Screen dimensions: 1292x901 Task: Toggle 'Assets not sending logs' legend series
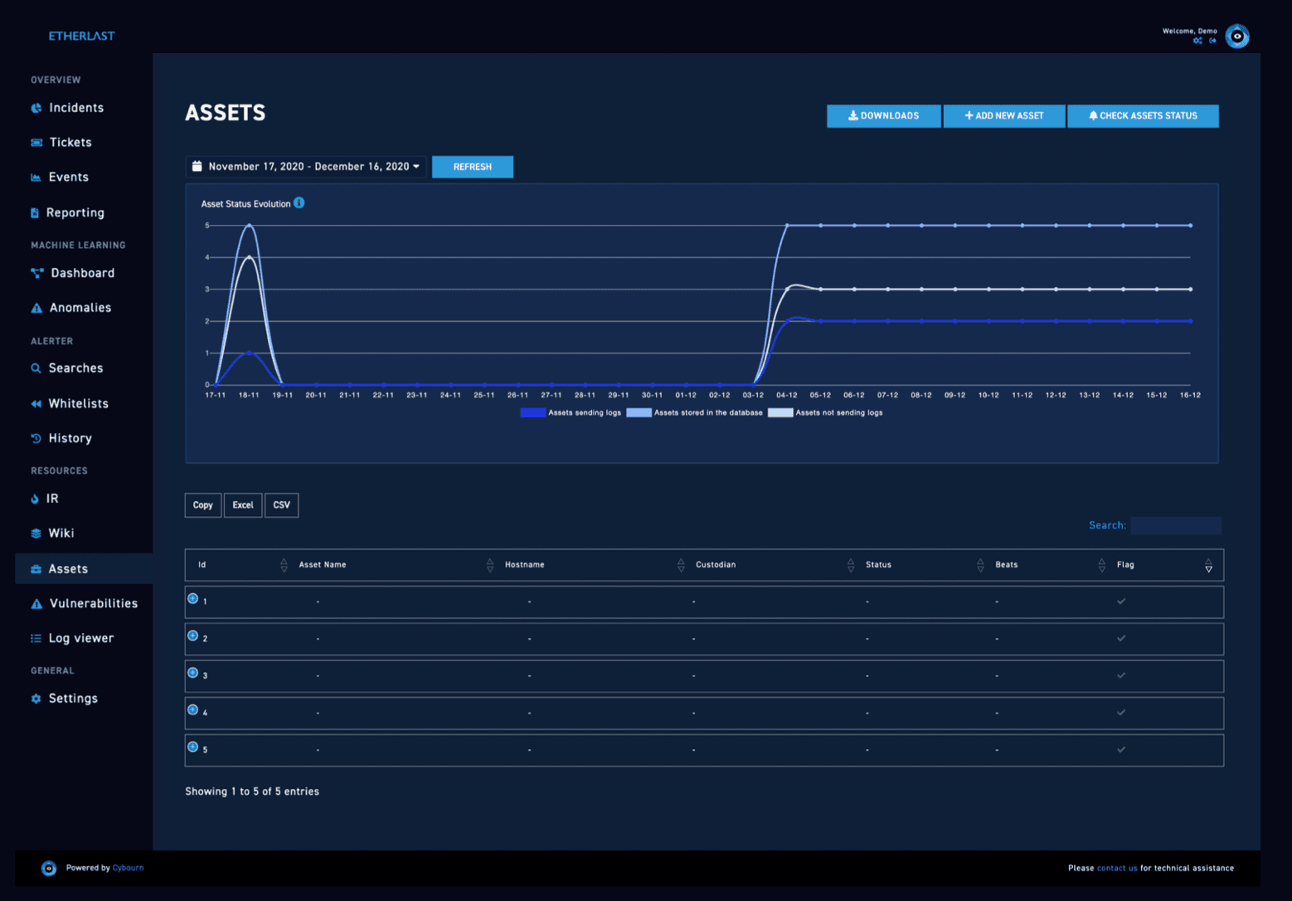[780, 412]
